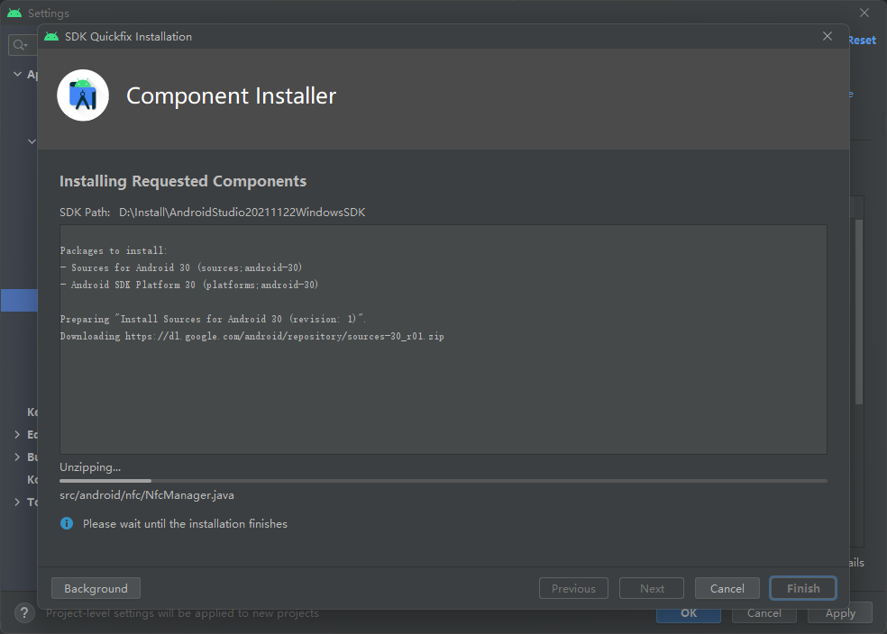The width and height of the screenshot is (887, 634).
Task: Click the Downloading sources-30_r01.zip URL line
Action: [251, 336]
